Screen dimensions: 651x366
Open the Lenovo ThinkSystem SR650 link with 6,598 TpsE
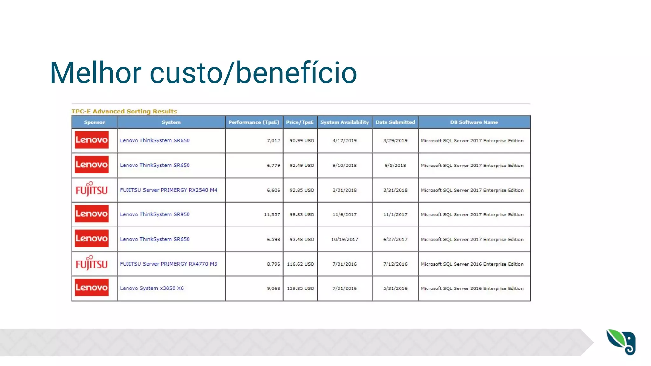(x=155, y=239)
